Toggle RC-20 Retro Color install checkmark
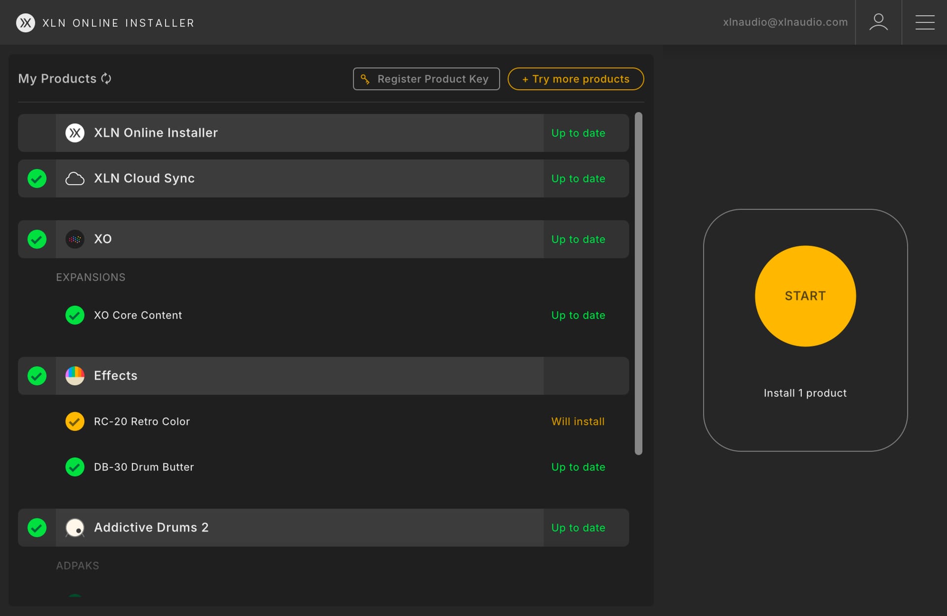 point(75,421)
